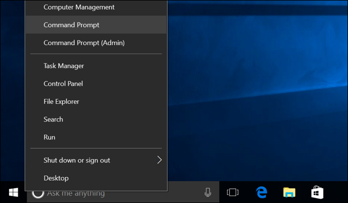Select Command Prompt menu entry

pyautogui.click(x=96, y=25)
